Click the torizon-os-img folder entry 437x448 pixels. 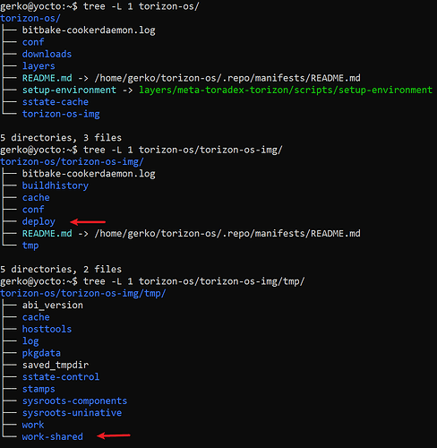[61, 115]
